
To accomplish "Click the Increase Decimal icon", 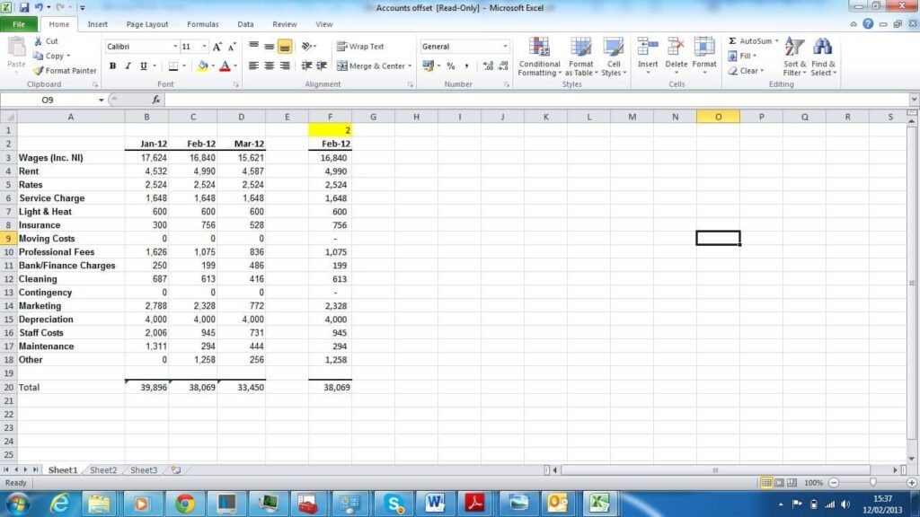I will click(x=488, y=66).
